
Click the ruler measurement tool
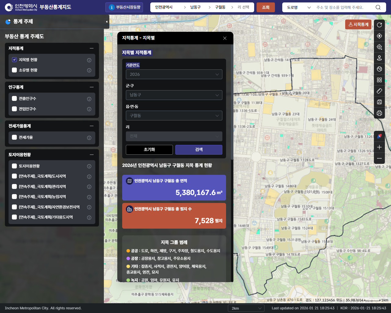(x=379, y=91)
